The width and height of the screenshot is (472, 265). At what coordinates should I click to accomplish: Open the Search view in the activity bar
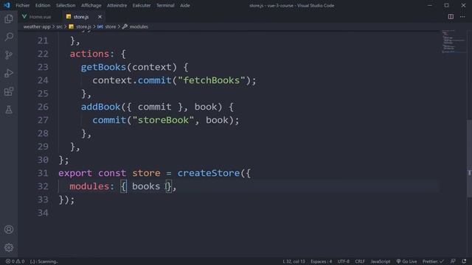(9, 37)
